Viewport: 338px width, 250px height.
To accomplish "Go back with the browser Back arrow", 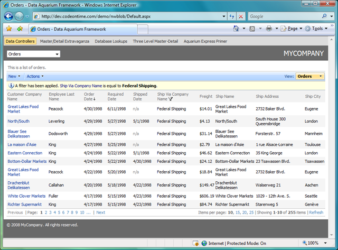I will [x=8, y=16].
